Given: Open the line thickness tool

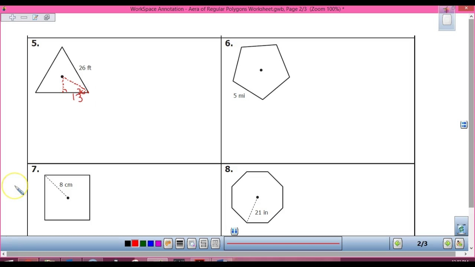Looking at the screenshot, I should coord(180,243).
